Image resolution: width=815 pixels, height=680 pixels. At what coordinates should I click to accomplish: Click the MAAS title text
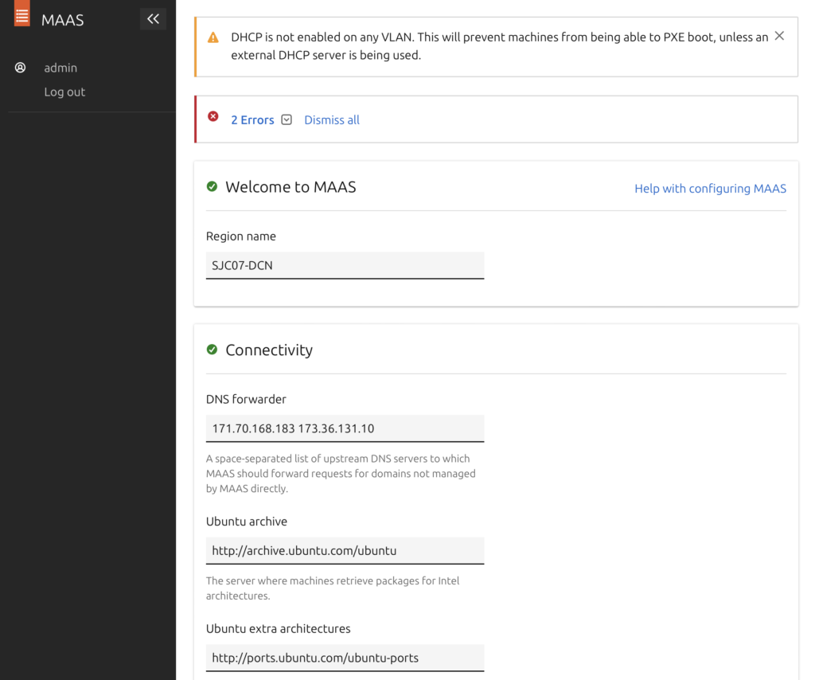point(62,20)
